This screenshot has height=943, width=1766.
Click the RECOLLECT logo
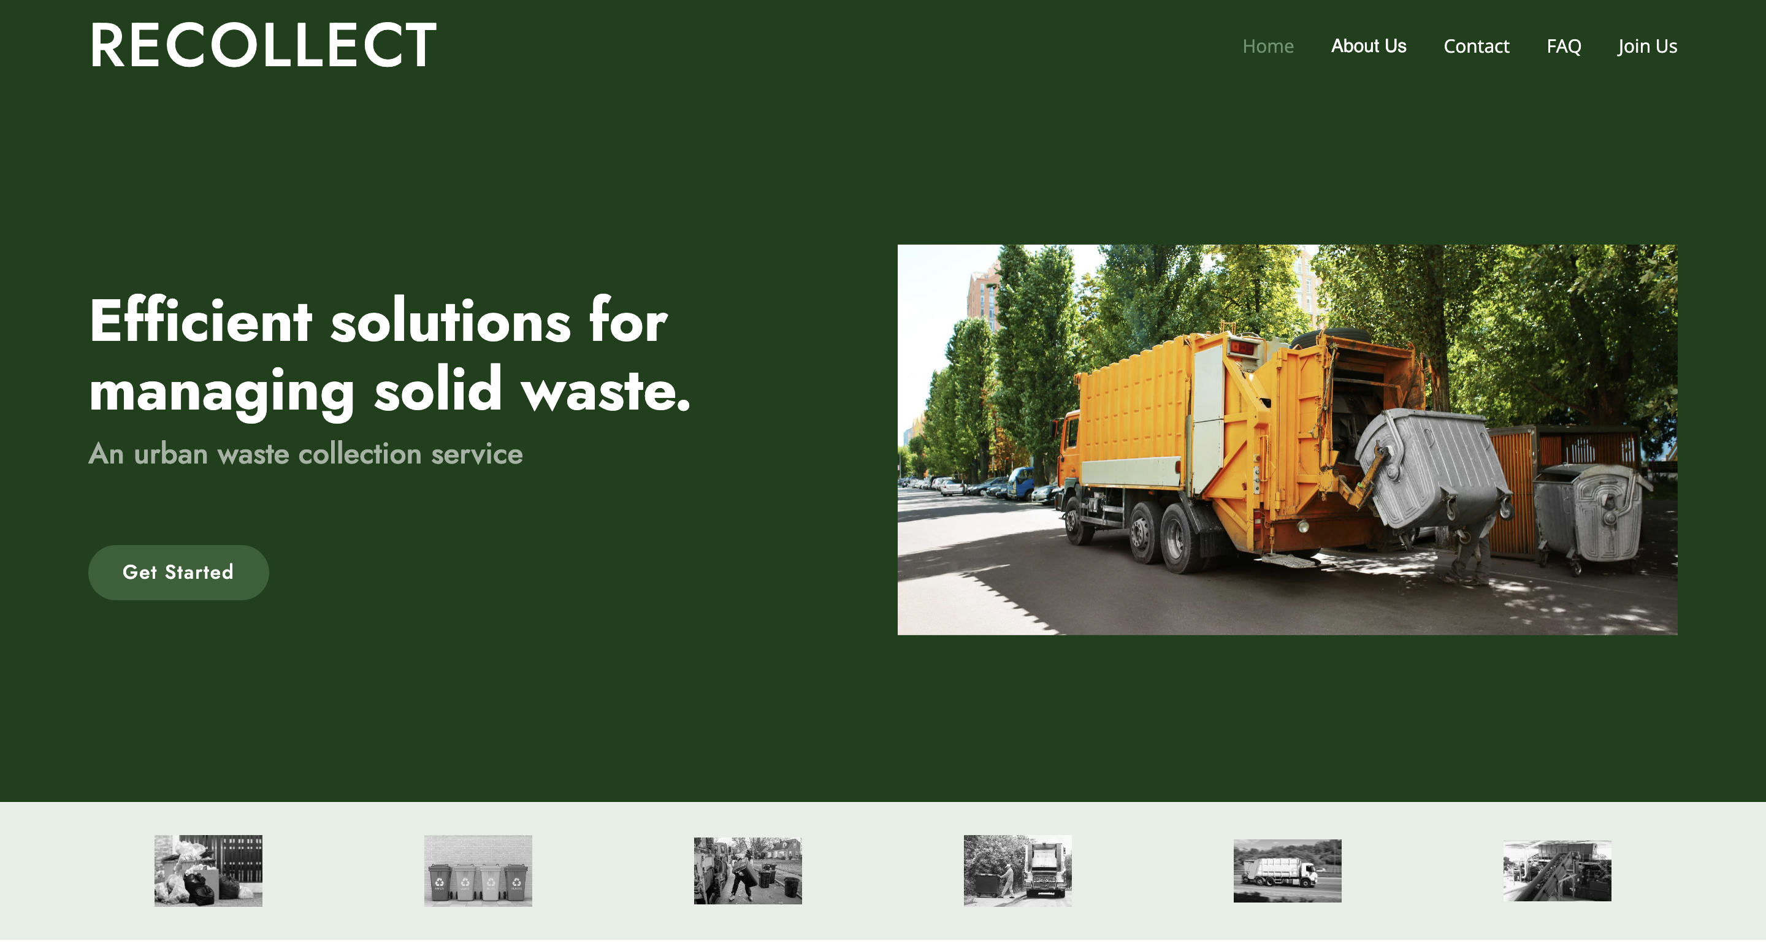tap(262, 45)
